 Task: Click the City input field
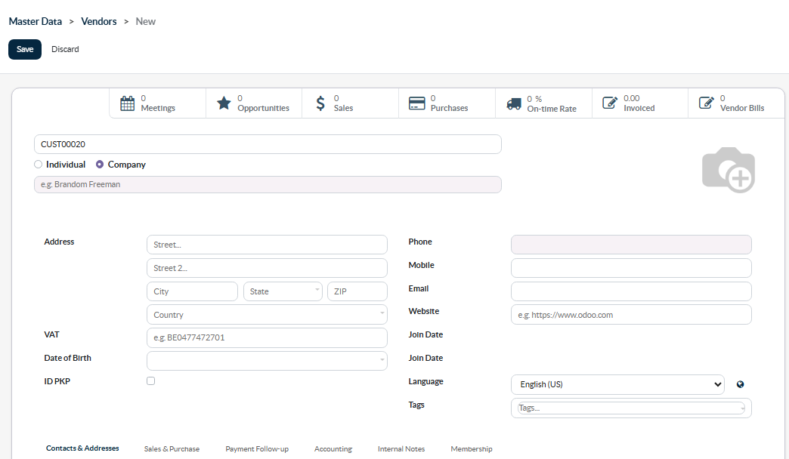(x=192, y=291)
